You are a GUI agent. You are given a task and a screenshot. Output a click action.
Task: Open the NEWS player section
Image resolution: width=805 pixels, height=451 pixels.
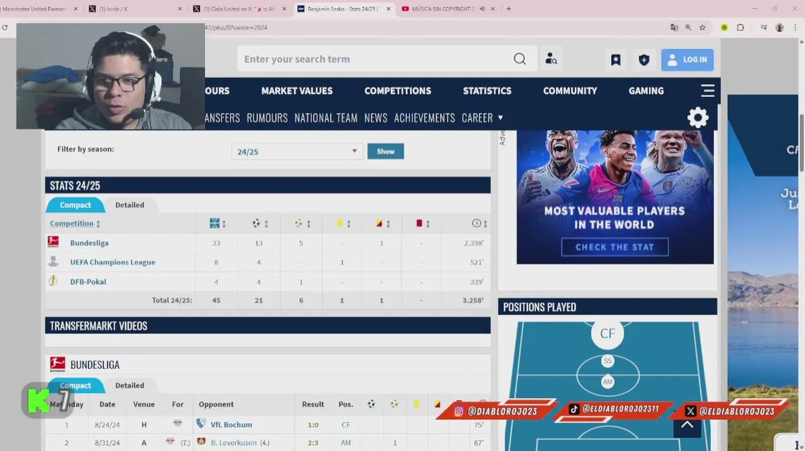(x=376, y=118)
